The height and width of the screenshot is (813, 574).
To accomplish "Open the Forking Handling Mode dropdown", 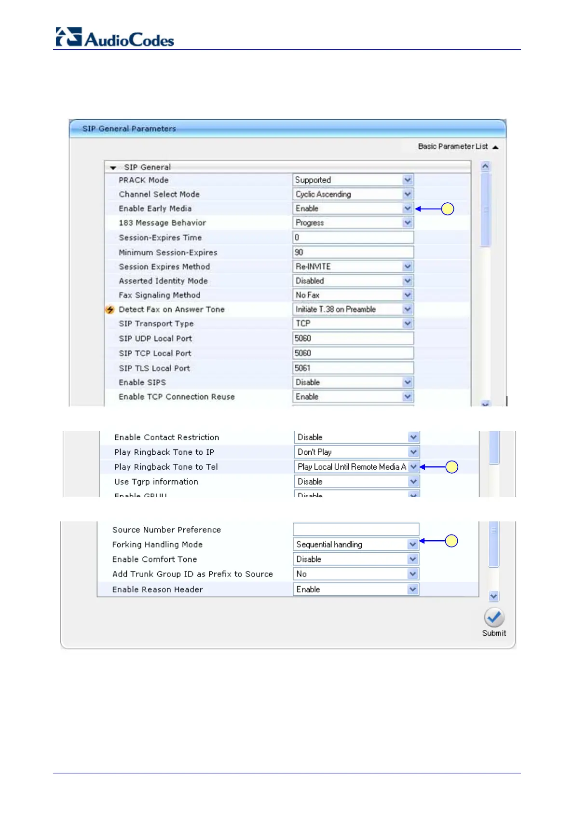I will click(x=412, y=545).
